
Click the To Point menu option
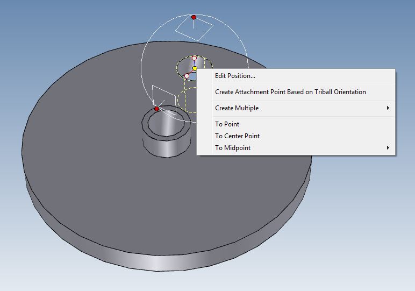point(227,124)
